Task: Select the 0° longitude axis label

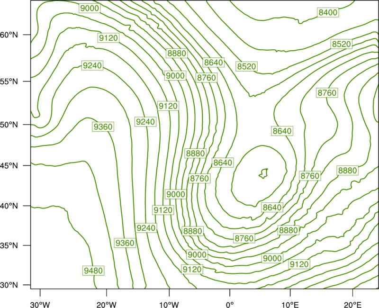Action: click(230, 305)
